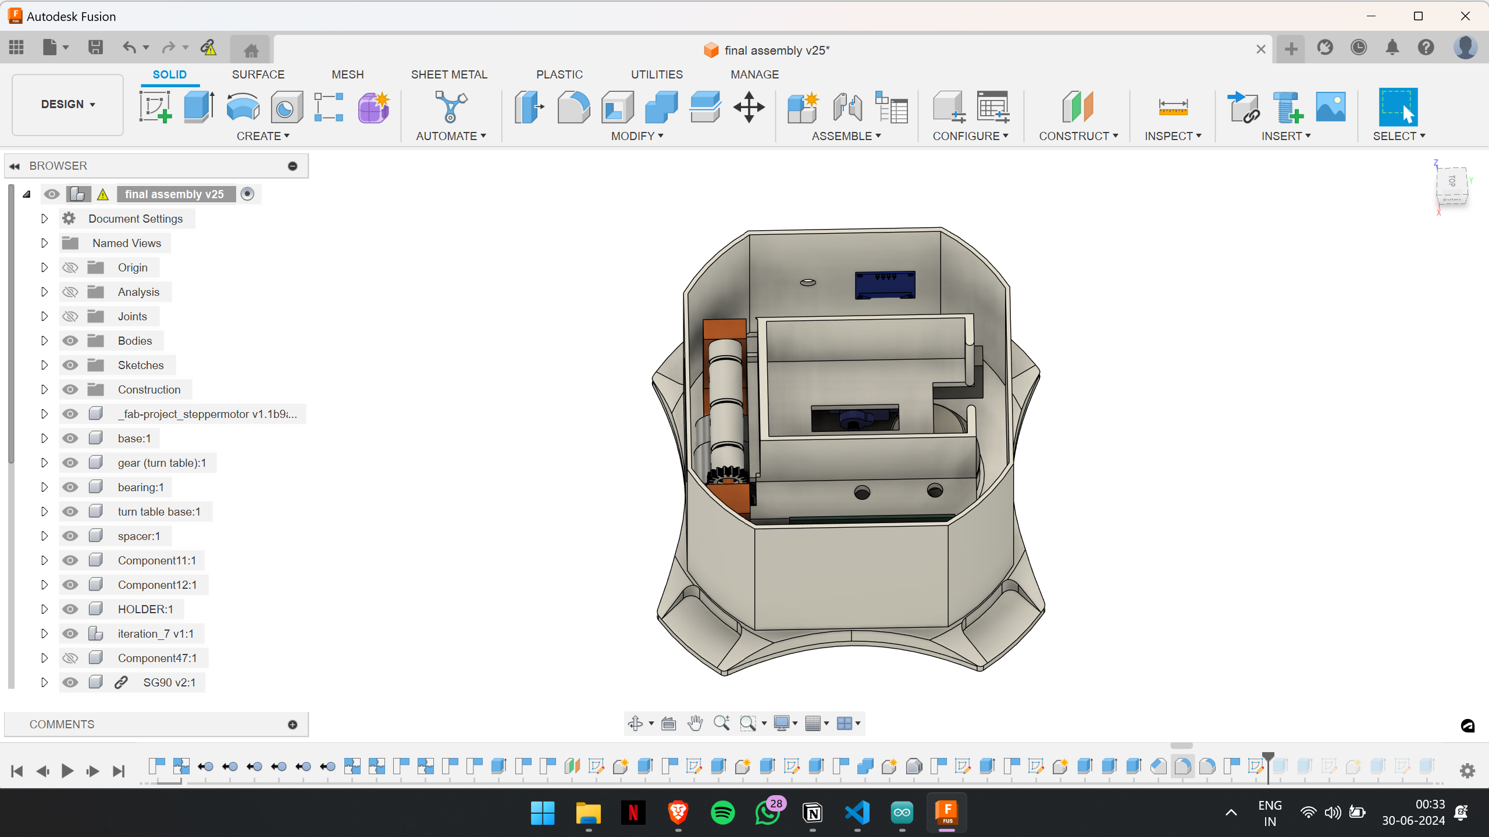
Task: Show the Origin folder
Action: 70,267
